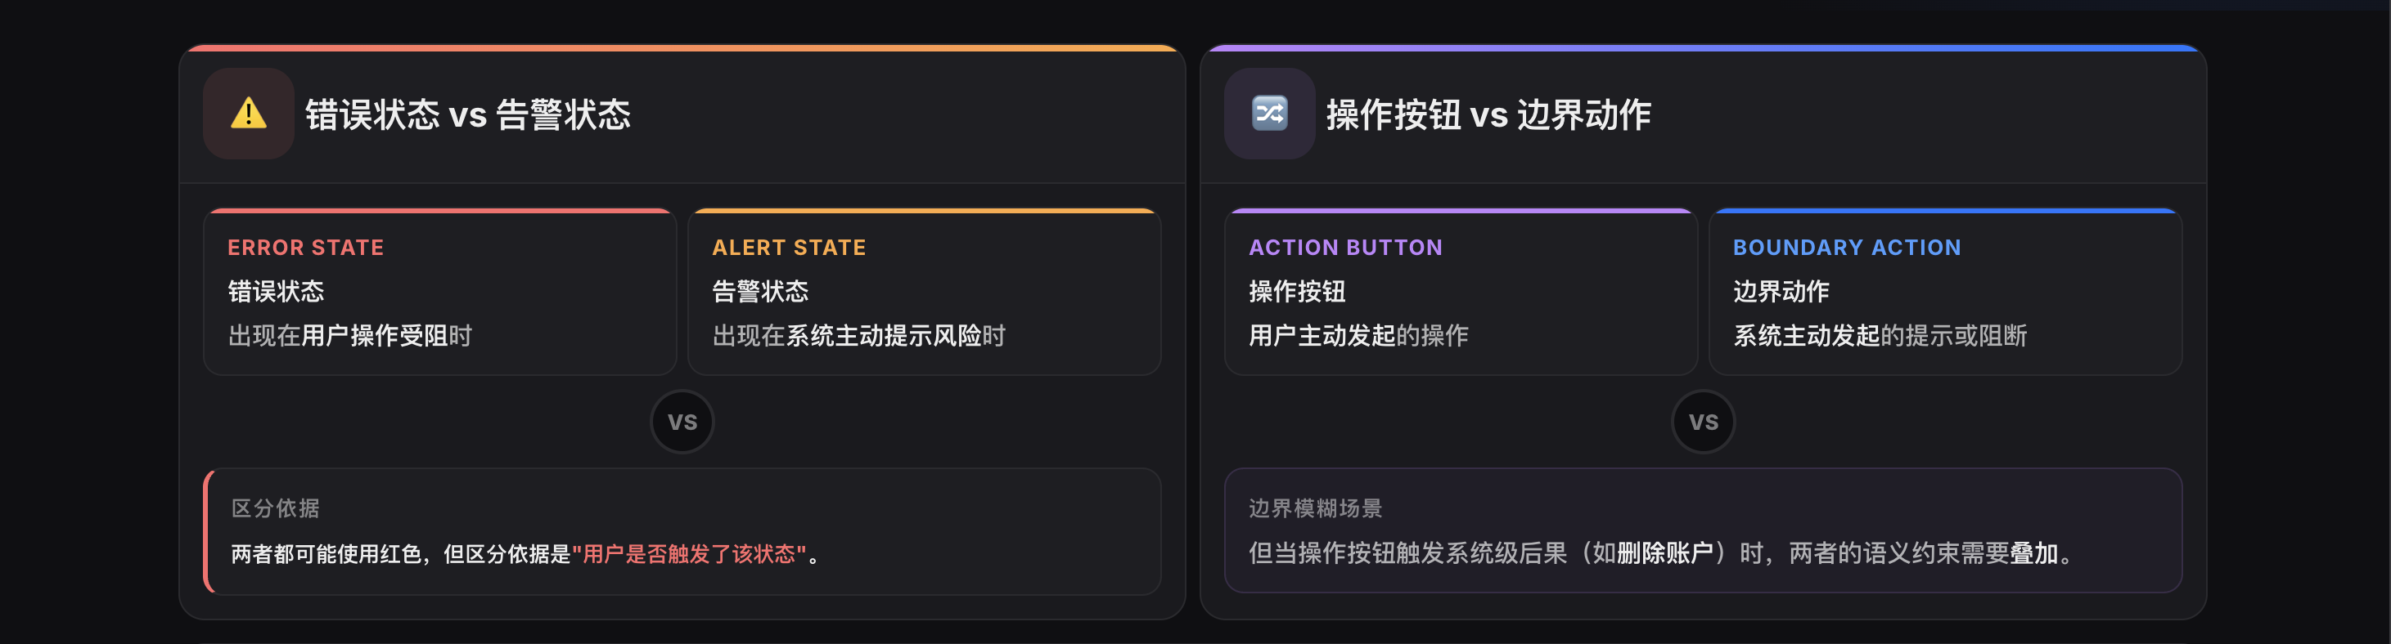Click the shuffle arrows icon
This screenshot has width=2391, height=644.
[x=1269, y=113]
